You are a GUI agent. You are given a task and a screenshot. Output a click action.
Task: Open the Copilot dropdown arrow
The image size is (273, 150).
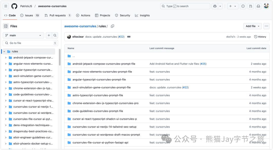pos(220,6)
